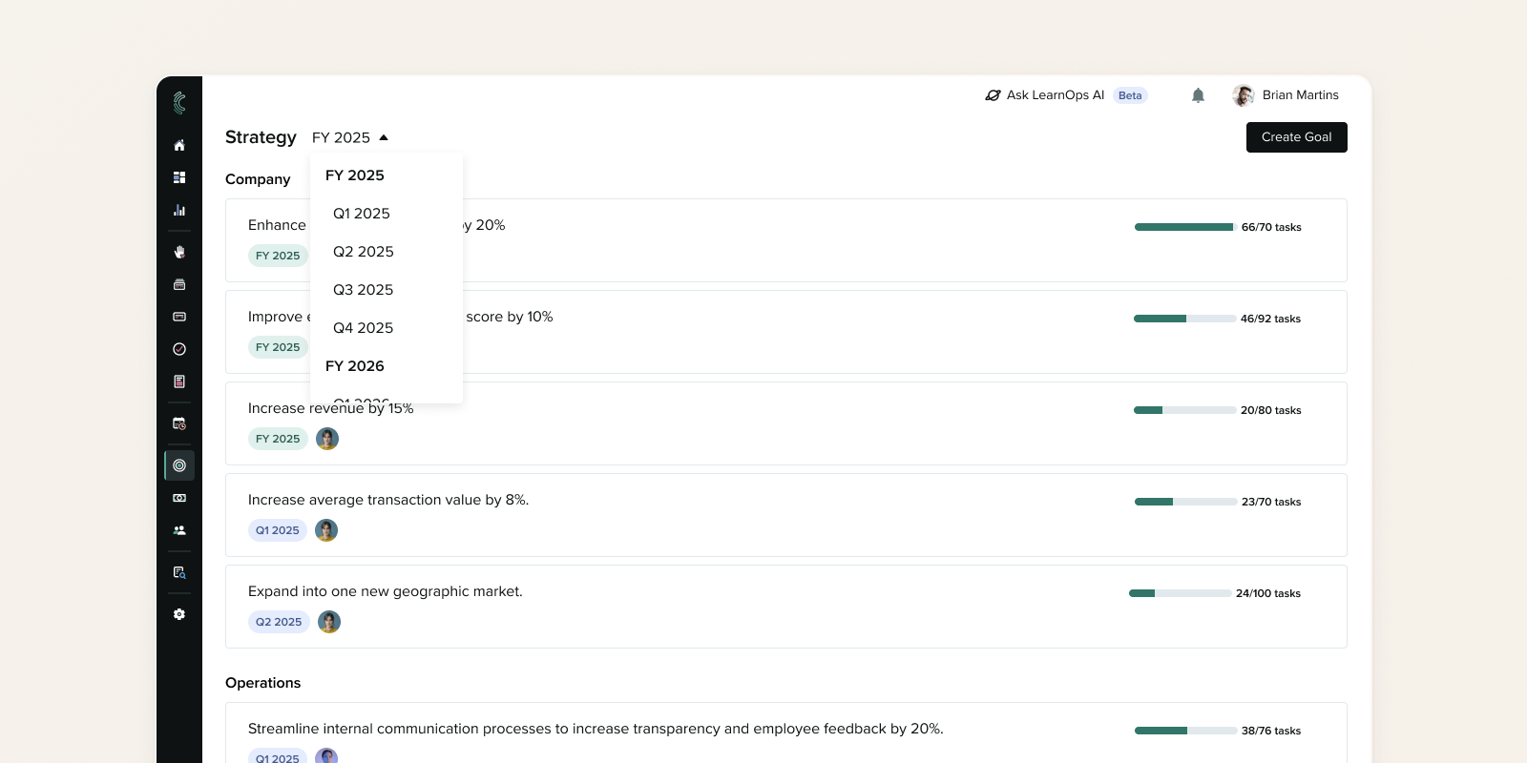This screenshot has width=1527, height=763.
Task: Click the '20/80 tasks' count
Action: click(x=1271, y=410)
